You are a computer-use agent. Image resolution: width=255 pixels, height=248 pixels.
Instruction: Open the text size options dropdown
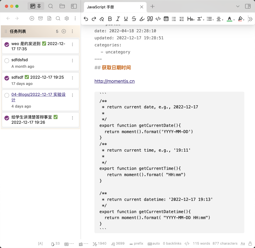[201, 19]
